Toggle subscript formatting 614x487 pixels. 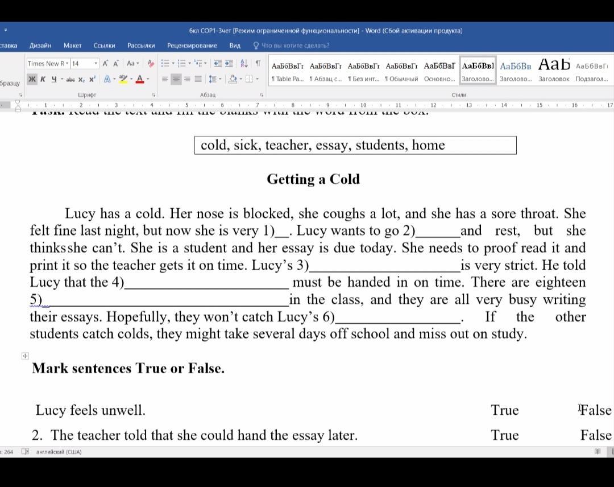click(81, 79)
